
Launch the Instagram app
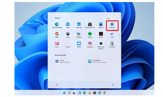[x=90, y=45]
